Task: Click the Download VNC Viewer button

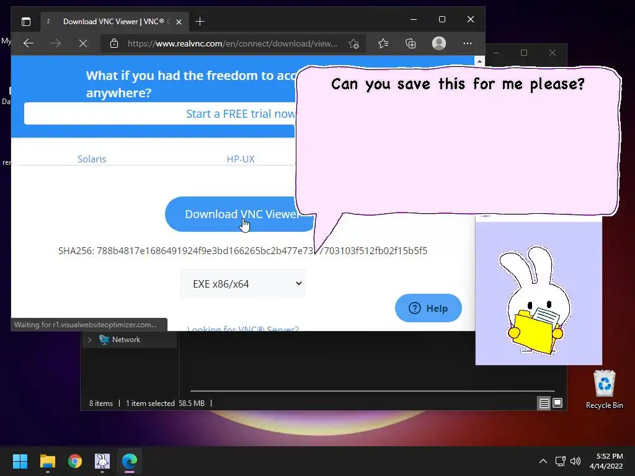Action: 240,214
